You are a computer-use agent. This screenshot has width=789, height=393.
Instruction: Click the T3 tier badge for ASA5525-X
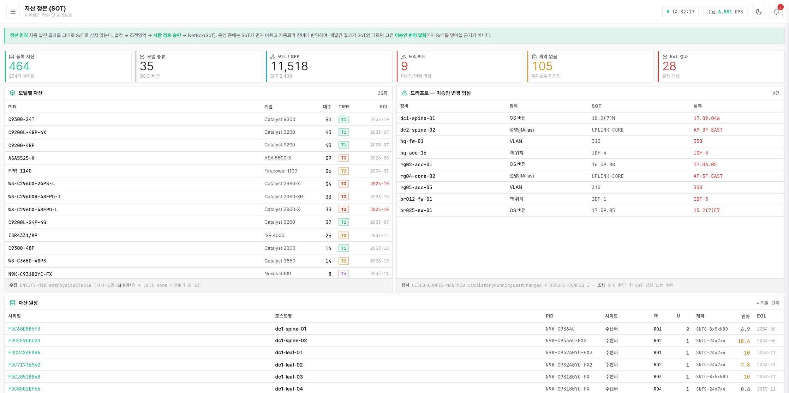click(343, 158)
